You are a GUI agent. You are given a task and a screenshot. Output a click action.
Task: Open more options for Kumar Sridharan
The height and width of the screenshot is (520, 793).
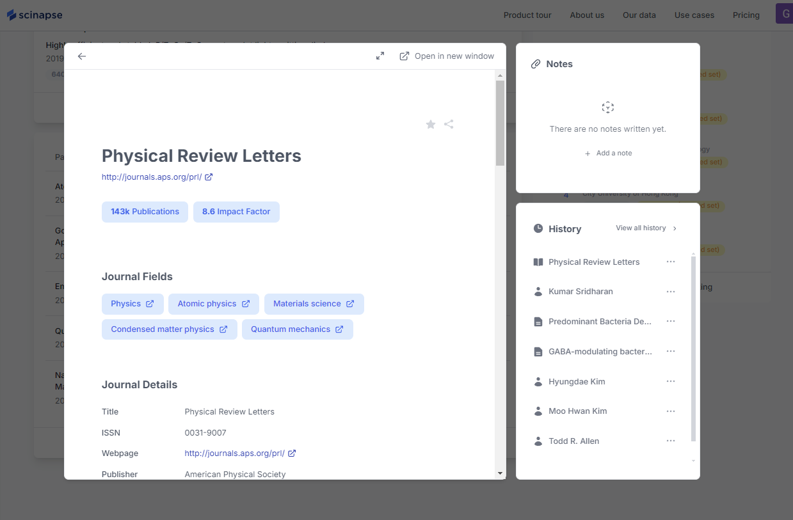click(x=671, y=292)
